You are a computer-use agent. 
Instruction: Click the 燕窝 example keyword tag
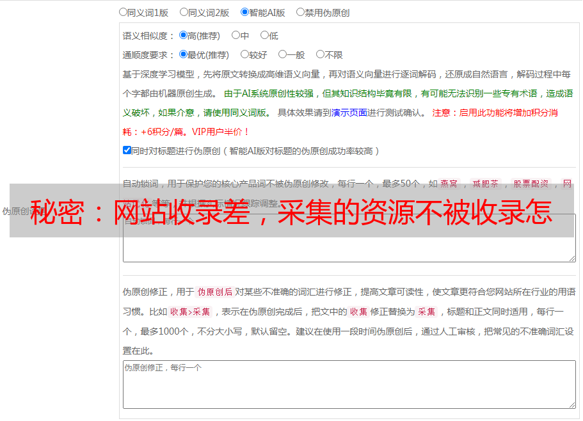[x=449, y=184]
